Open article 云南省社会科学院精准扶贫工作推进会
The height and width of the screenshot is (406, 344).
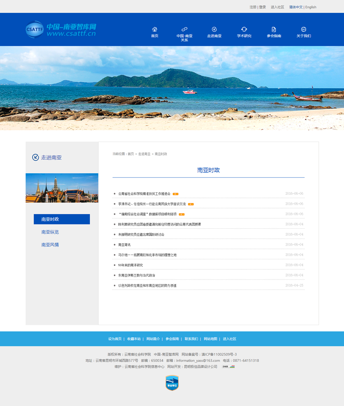(x=144, y=194)
